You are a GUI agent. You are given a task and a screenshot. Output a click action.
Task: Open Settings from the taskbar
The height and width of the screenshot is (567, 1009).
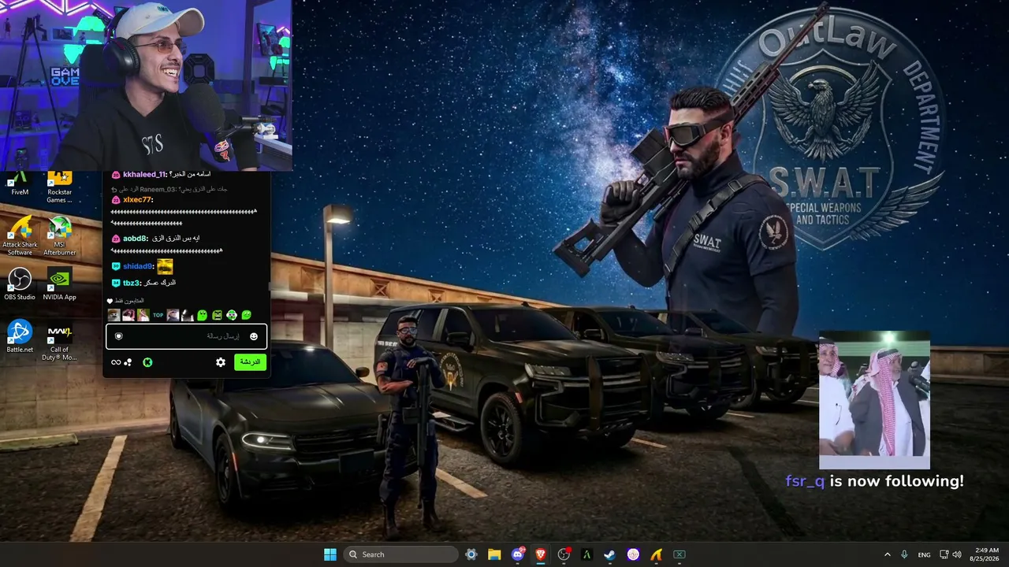click(471, 554)
